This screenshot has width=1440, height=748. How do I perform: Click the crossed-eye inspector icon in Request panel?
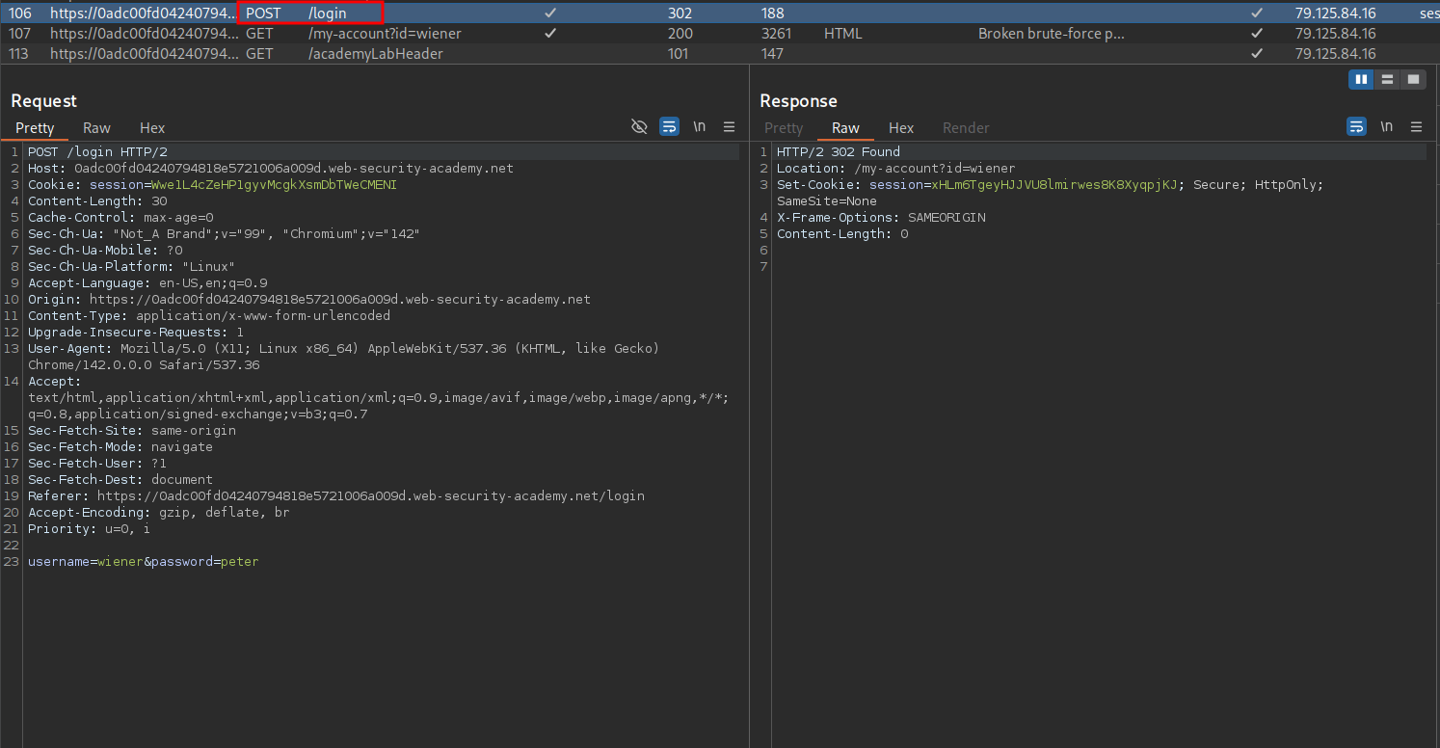638,127
